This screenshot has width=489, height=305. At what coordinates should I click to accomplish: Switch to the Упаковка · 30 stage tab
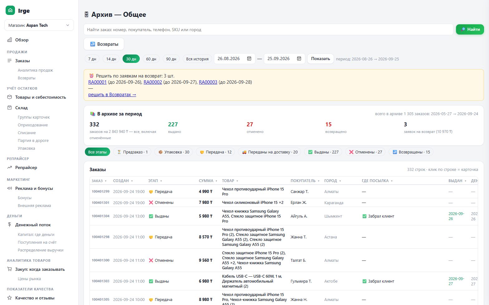(x=174, y=152)
